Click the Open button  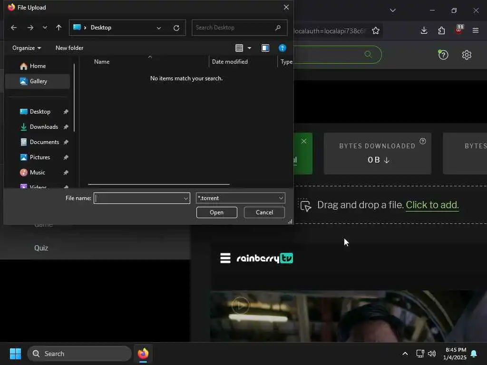[x=216, y=212]
